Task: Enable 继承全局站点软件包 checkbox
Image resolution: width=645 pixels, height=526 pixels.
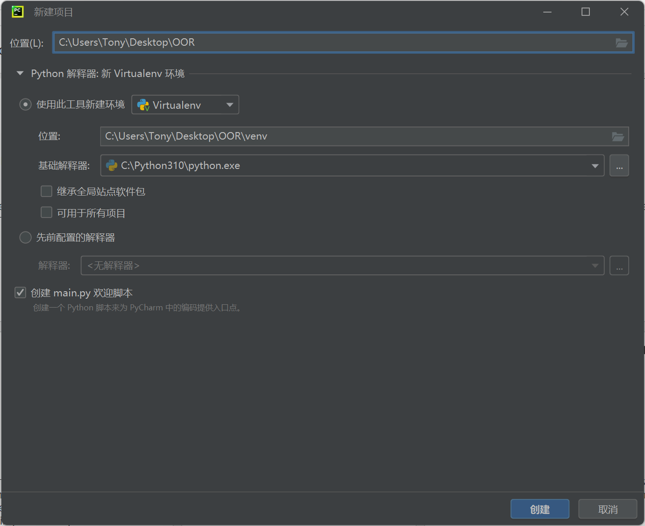Action: pos(47,191)
